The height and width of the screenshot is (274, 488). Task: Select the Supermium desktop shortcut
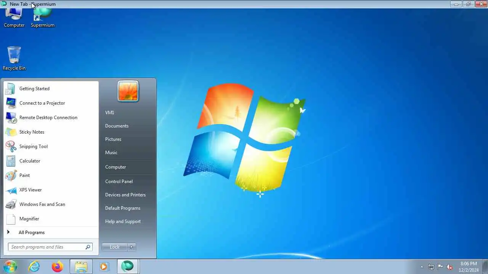click(x=43, y=18)
